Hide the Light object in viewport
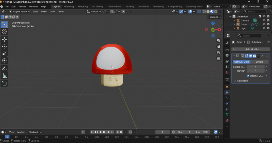 264,28
